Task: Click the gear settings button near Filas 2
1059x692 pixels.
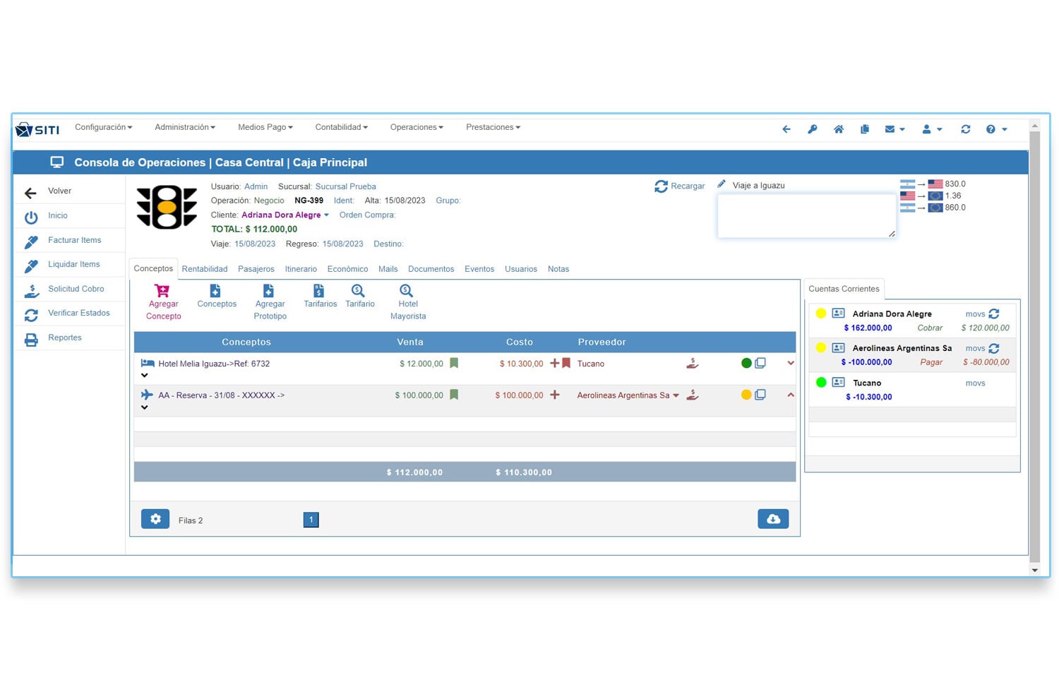Action: click(x=155, y=519)
